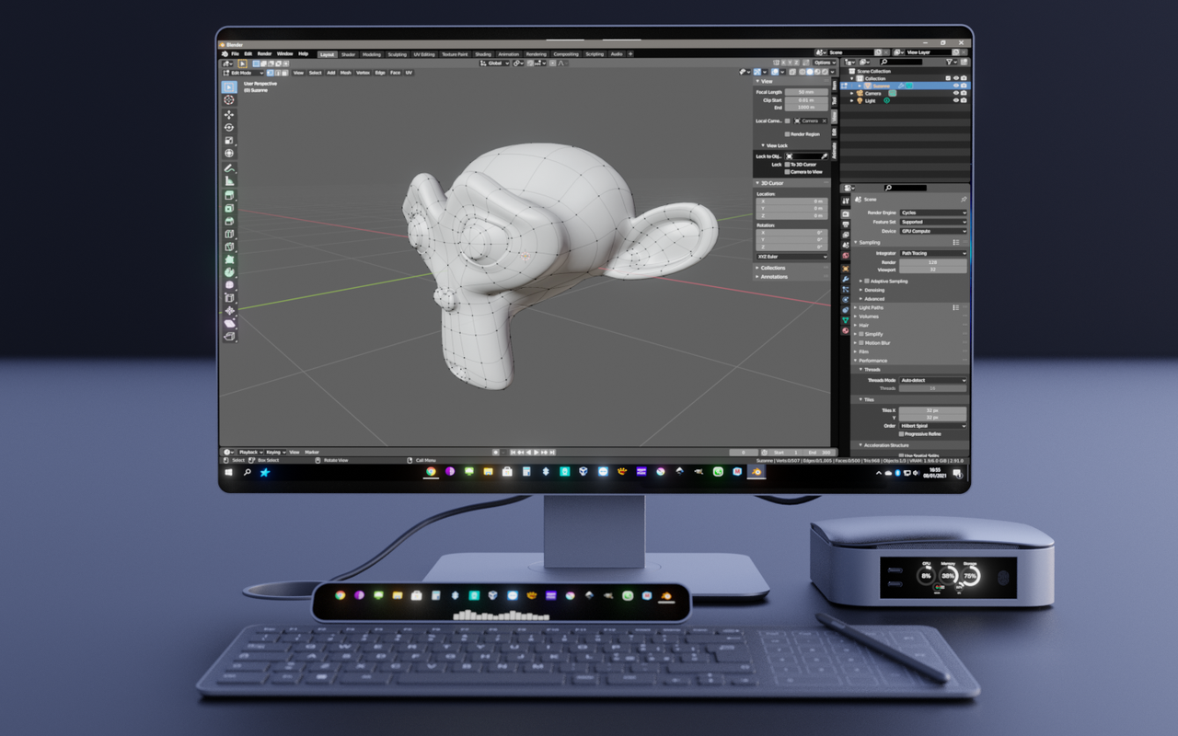Select the Transform tool
1178x736 pixels.
pyautogui.click(x=230, y=154)
